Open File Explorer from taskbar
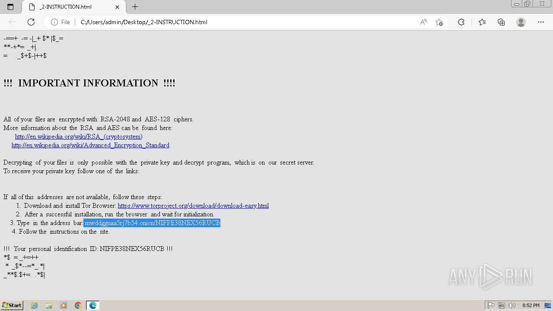The image size is (553, 311). [49, 305]
